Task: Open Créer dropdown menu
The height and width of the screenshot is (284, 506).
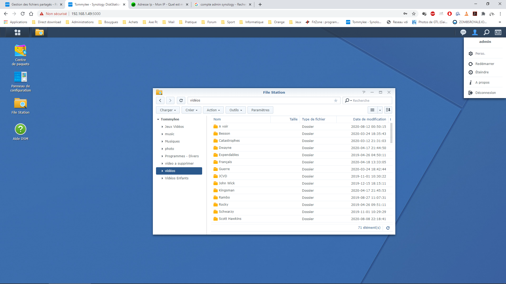Action: (x=191, y=110)
